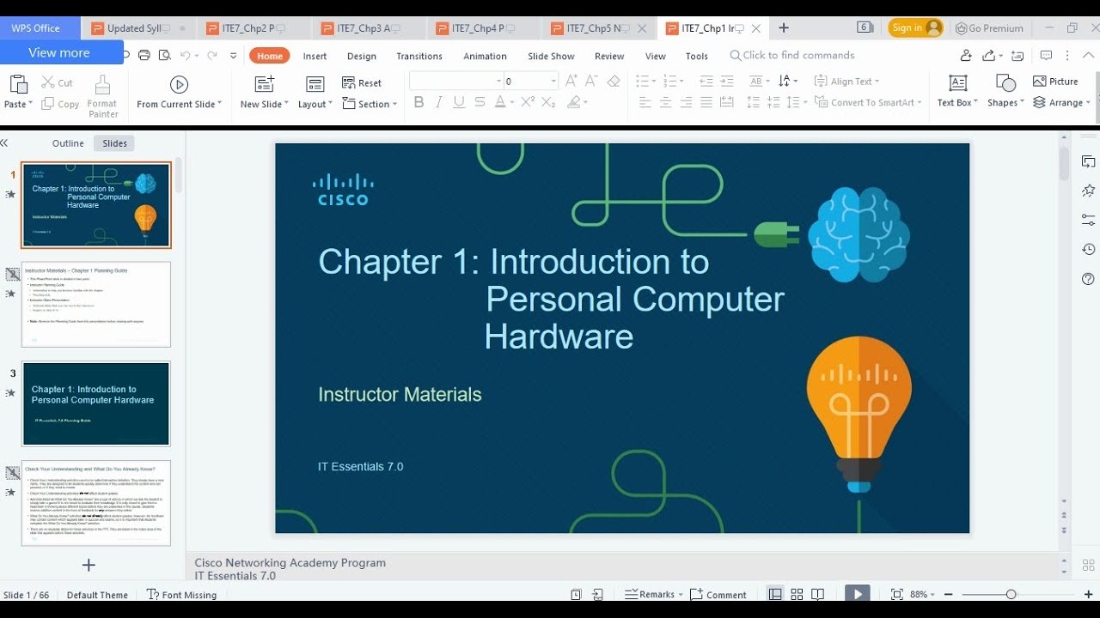Toggle Subscript formatting
The height and width of the screenshot is (618, 1100).
click(x=548, y=102)
